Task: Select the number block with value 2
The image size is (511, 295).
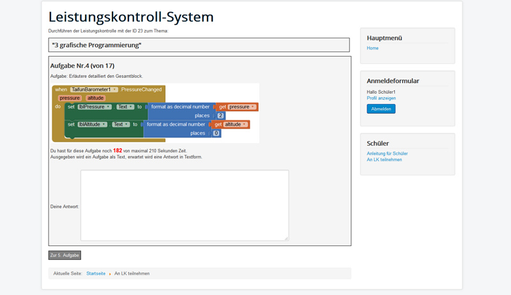Action: click(x=220, y=116)
